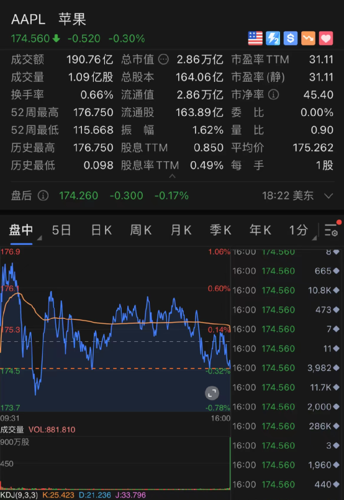Screen dimensions: 344x500
Task: Tap the blue dollar sign icon
Action: [x=291, y=38]
